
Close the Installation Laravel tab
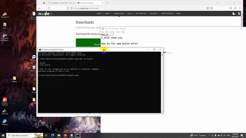pyautogui.click(x=74, y=3)
